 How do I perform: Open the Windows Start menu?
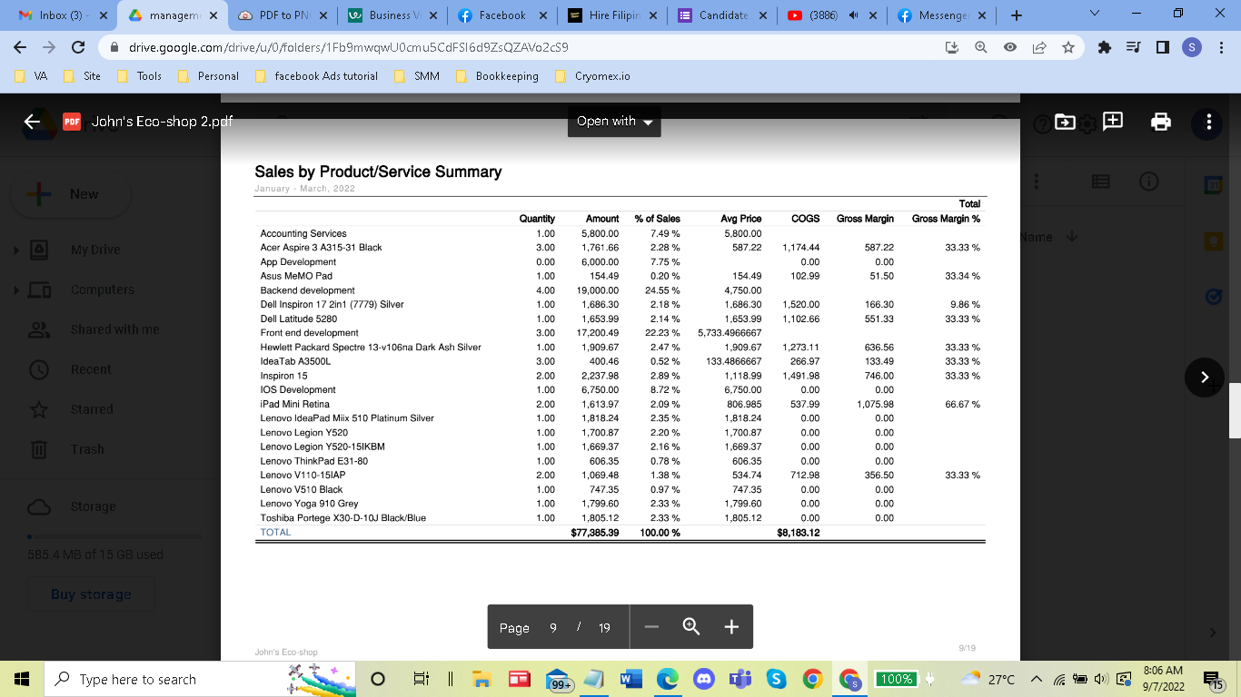tap(20, 679)
